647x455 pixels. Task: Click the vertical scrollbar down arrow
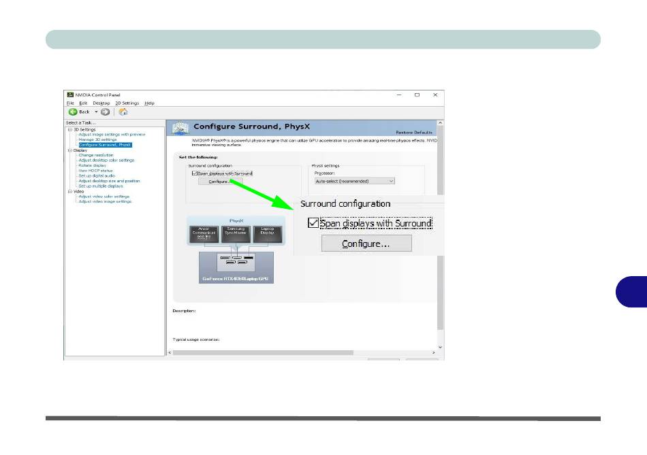440,347
